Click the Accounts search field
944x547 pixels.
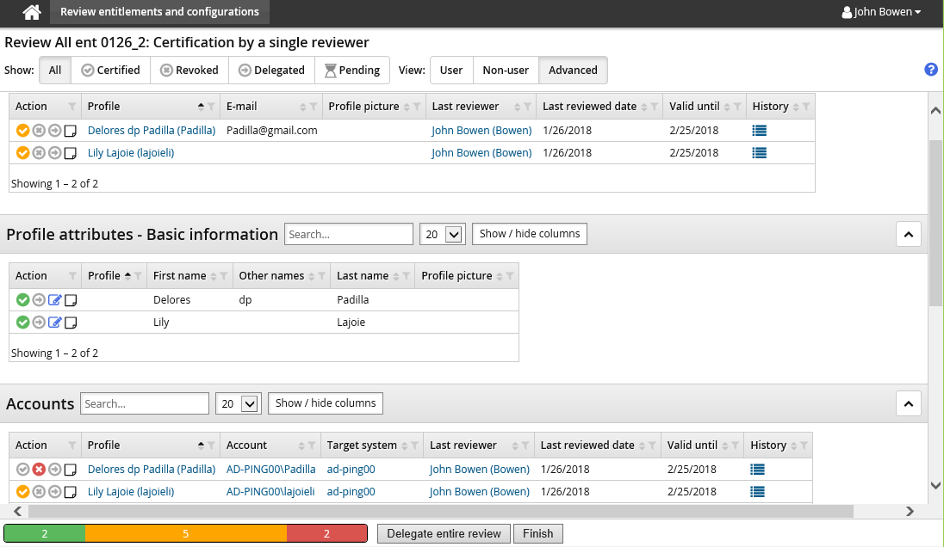pyautogui.click(x=145, y=403)
